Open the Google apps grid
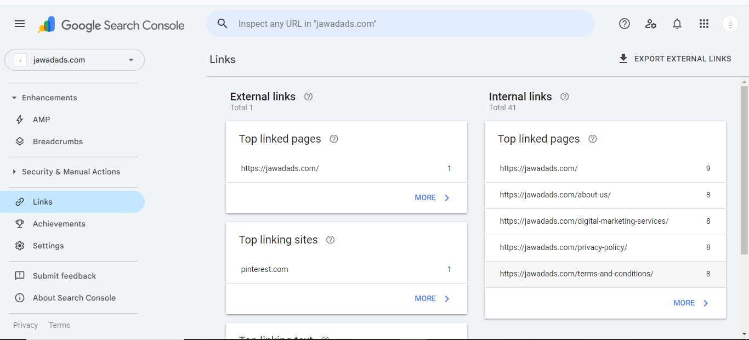This screenshot has width=749, height=340. [704, 24]
